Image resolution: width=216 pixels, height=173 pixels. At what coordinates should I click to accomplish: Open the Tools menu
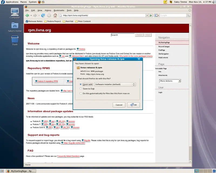[x=69, y=10]
